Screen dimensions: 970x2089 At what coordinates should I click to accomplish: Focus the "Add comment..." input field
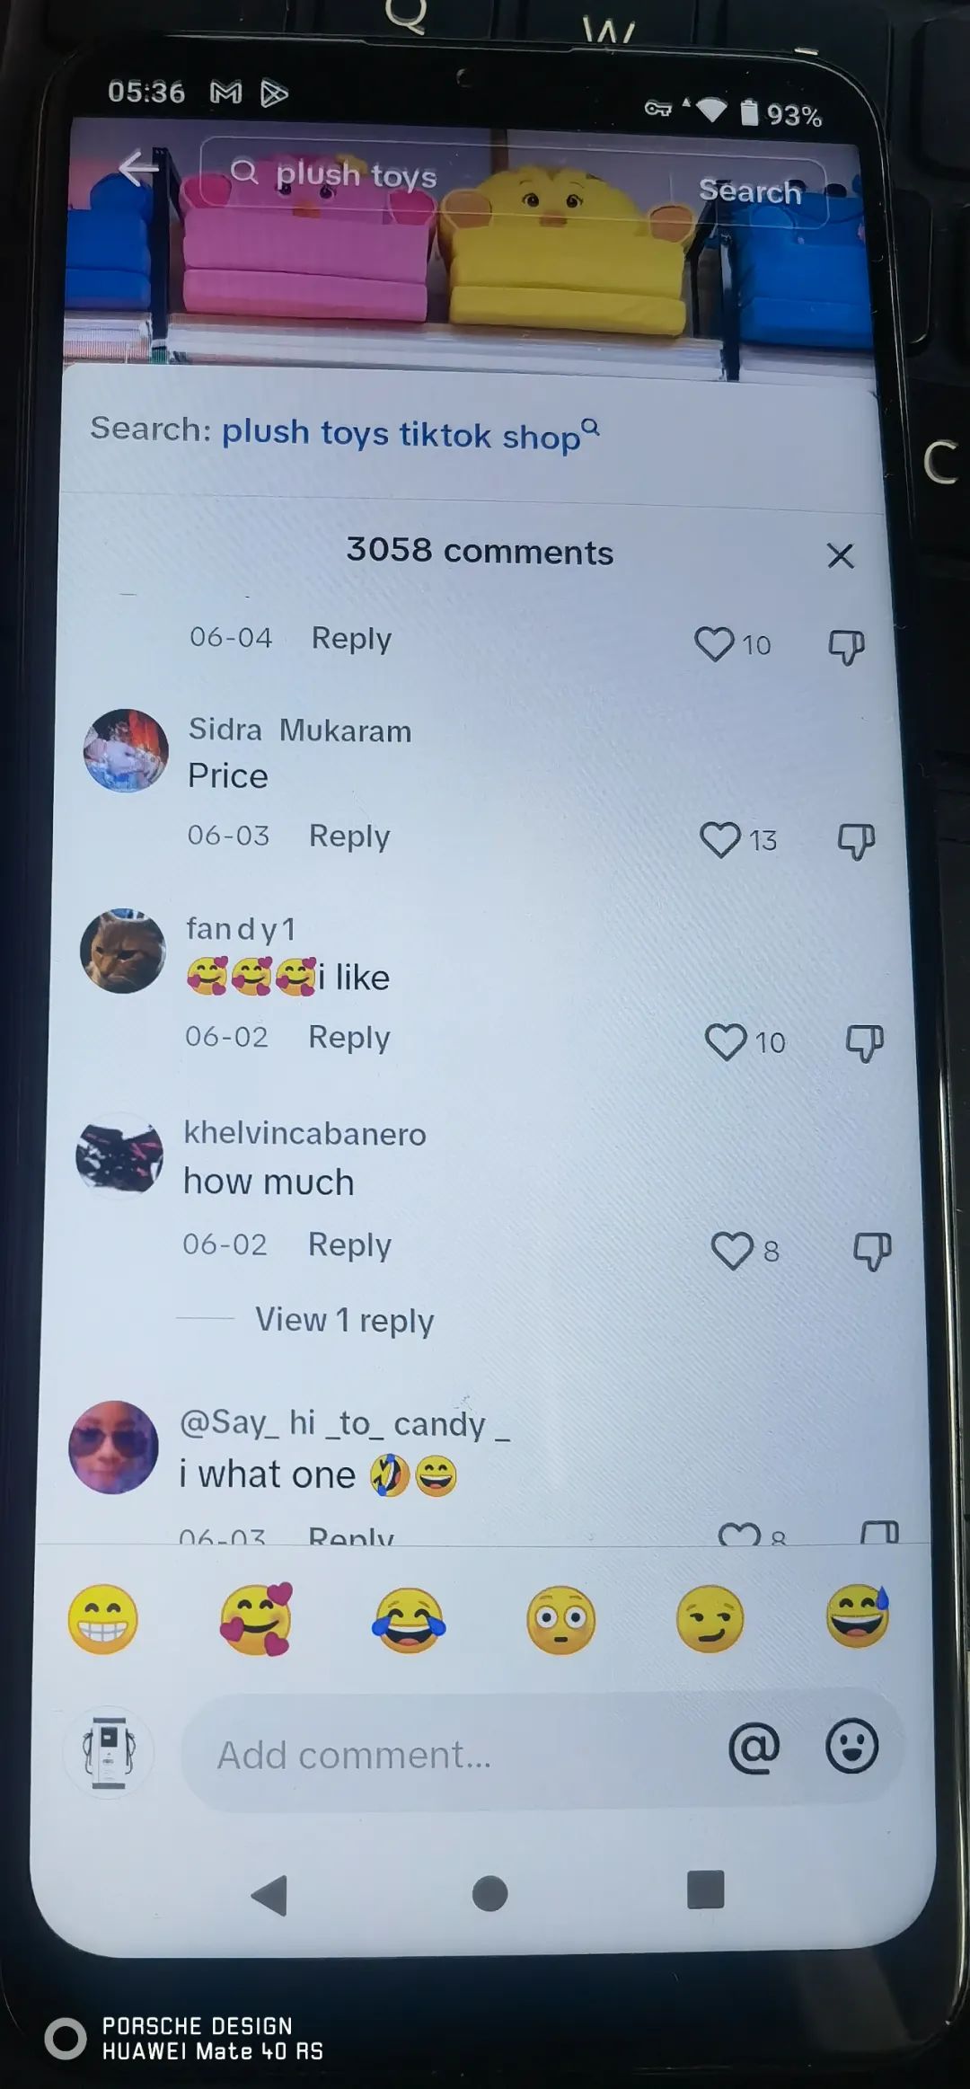point(449,1753)
